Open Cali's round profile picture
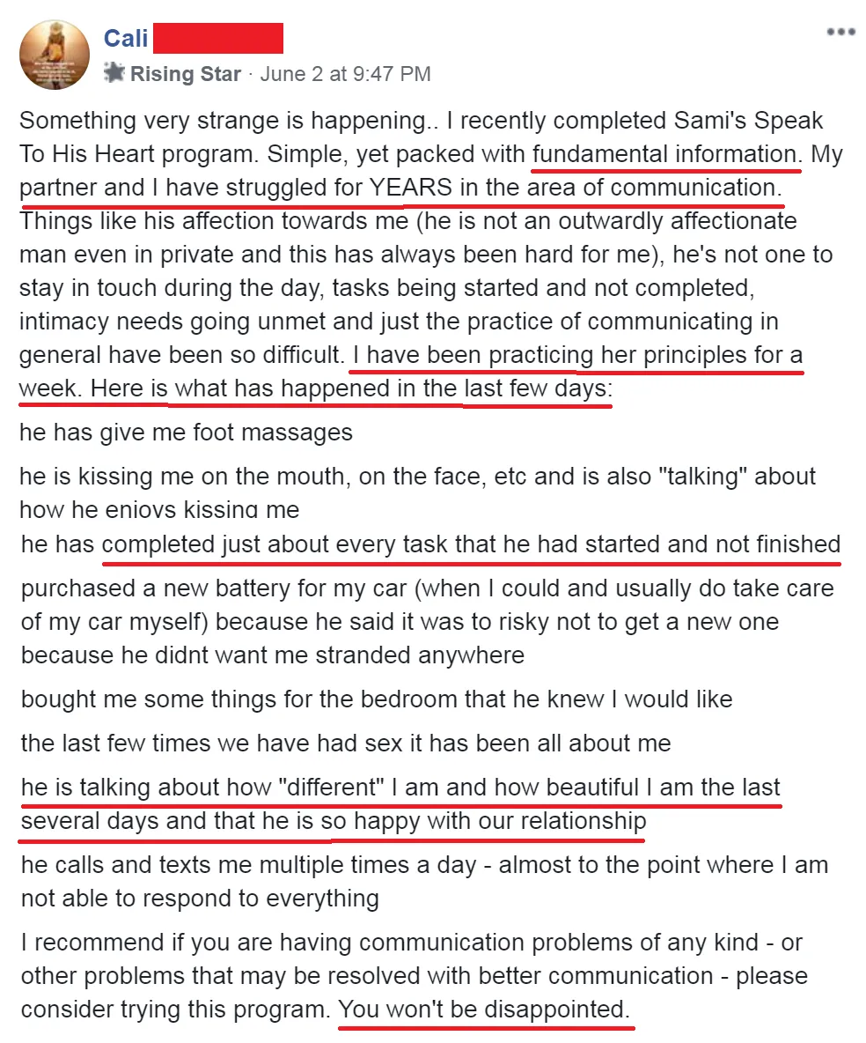The image size is (866, 1043). (x=55, y=55)
